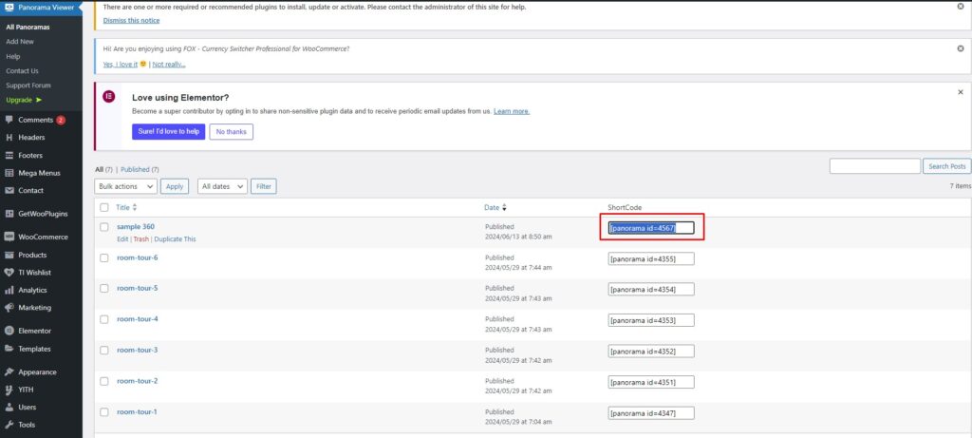972x438 pixels.
Task: Expand the All dates filter dropdown
Action: pyautogui.click(x=222, y=186)
